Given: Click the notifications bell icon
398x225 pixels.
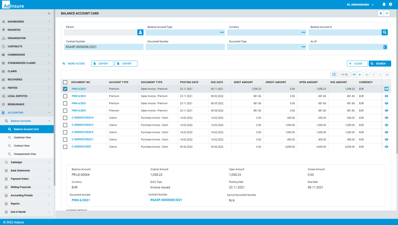Looking at the screenshot, I should tap(384, 5).
